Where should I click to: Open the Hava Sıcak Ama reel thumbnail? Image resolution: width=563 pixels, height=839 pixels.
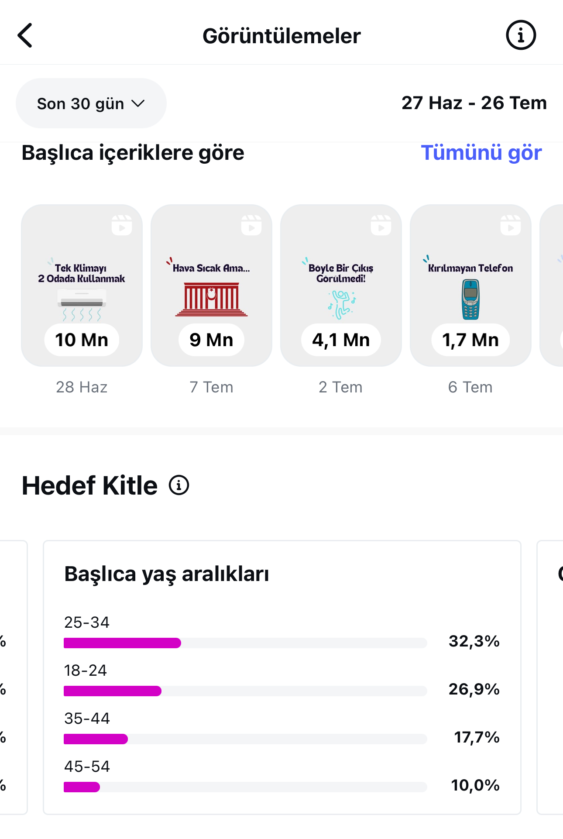[x=211, y=285]
